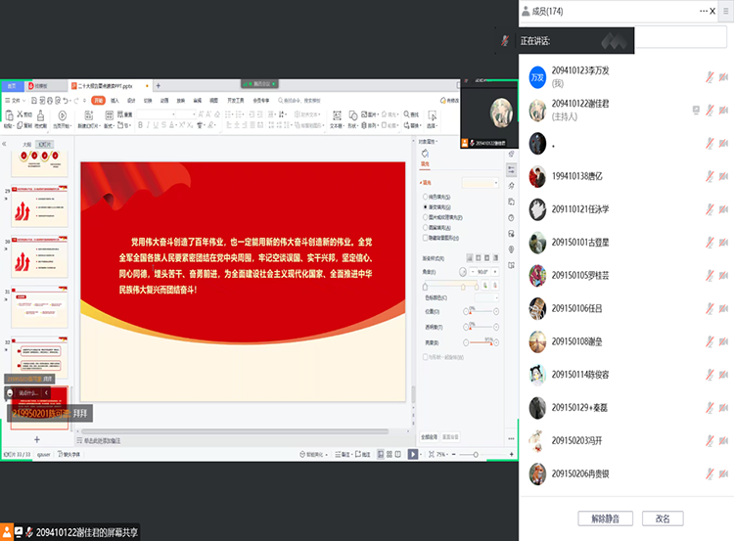Open the more options ellipsis in members panel

tap(703, 10)
